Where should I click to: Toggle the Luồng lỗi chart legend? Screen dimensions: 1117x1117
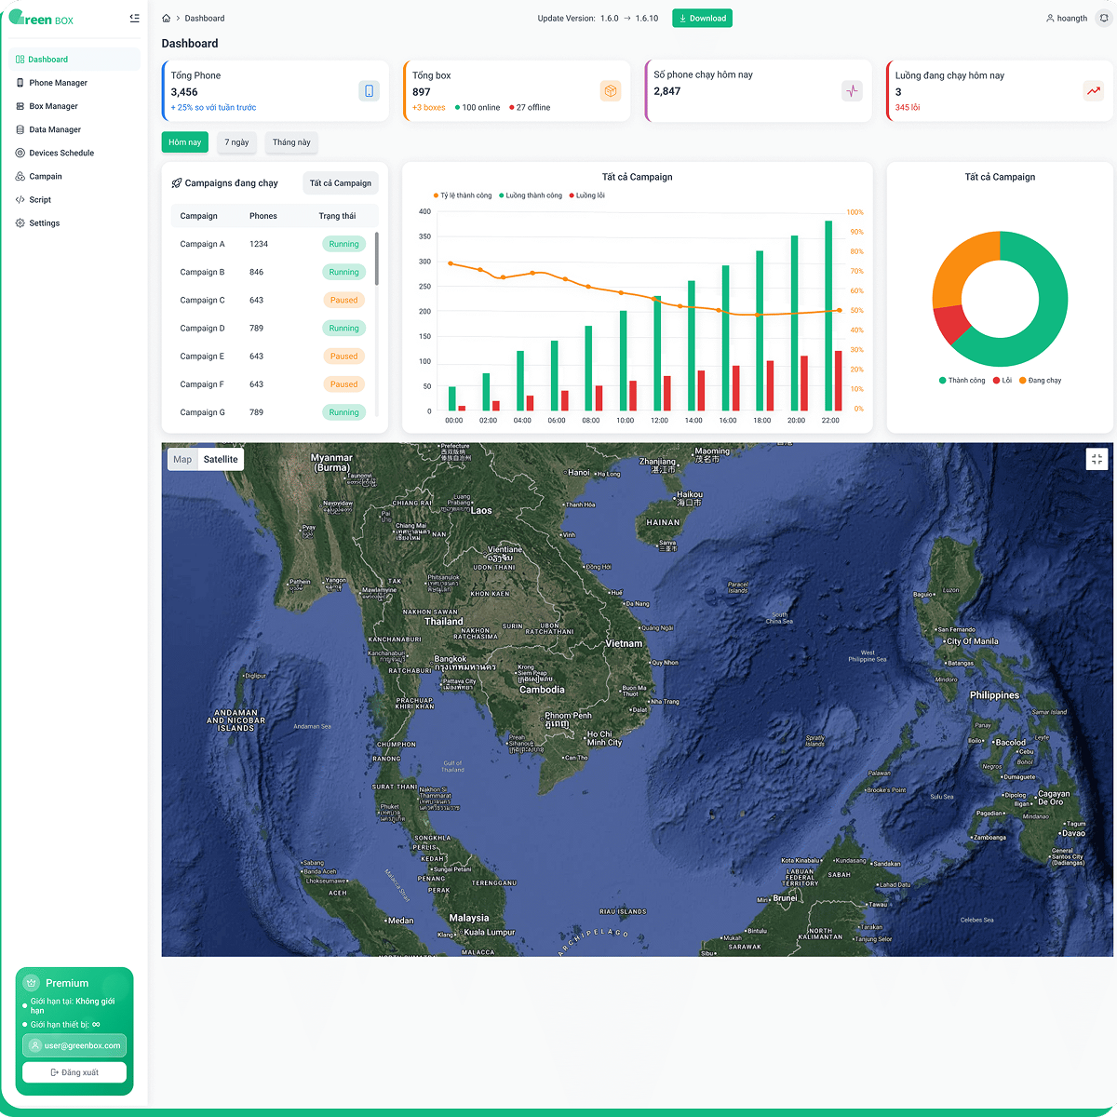587,195
